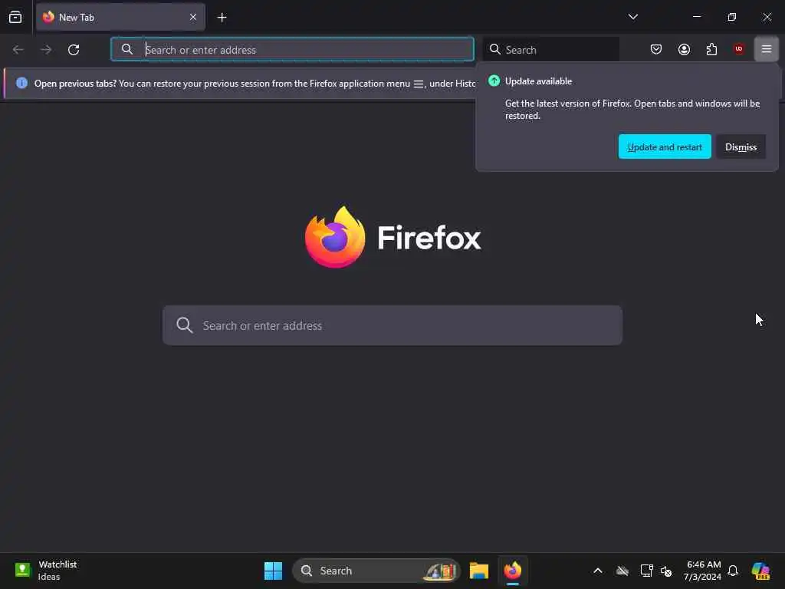Click the toolbar Search box

point(551,49)
